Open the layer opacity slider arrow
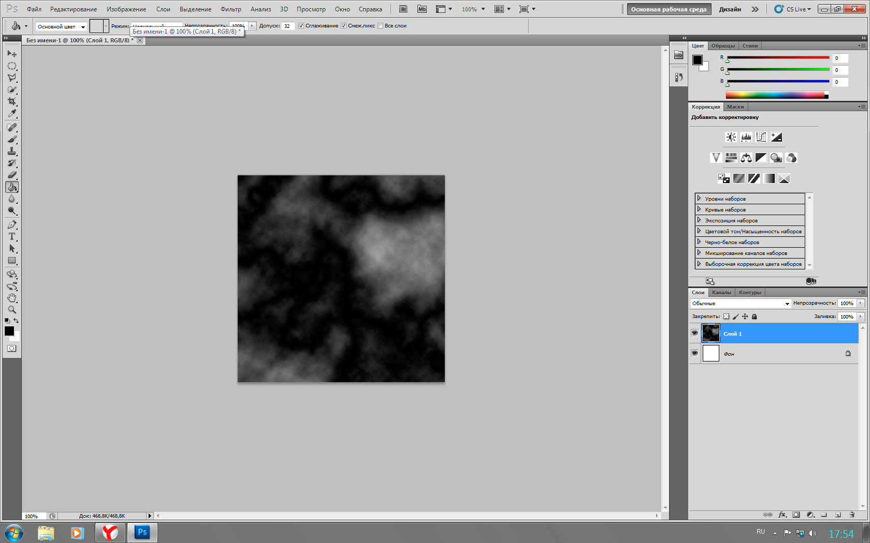This screenshot has width=870, height=543. tap(861, 303)
